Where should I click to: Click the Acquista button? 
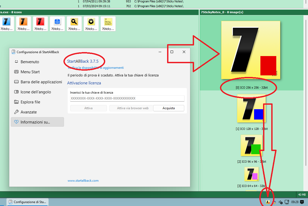(168, 108)
